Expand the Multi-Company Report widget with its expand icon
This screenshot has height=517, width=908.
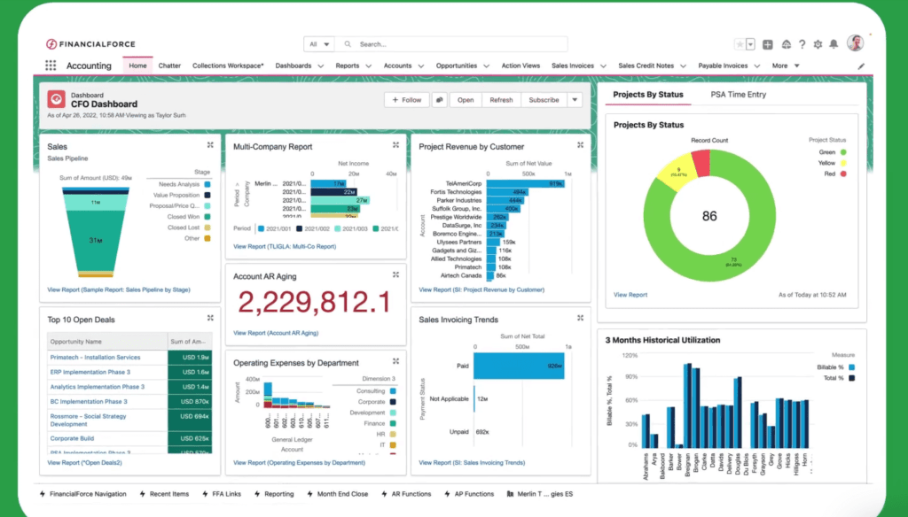(x=395, y=145)
